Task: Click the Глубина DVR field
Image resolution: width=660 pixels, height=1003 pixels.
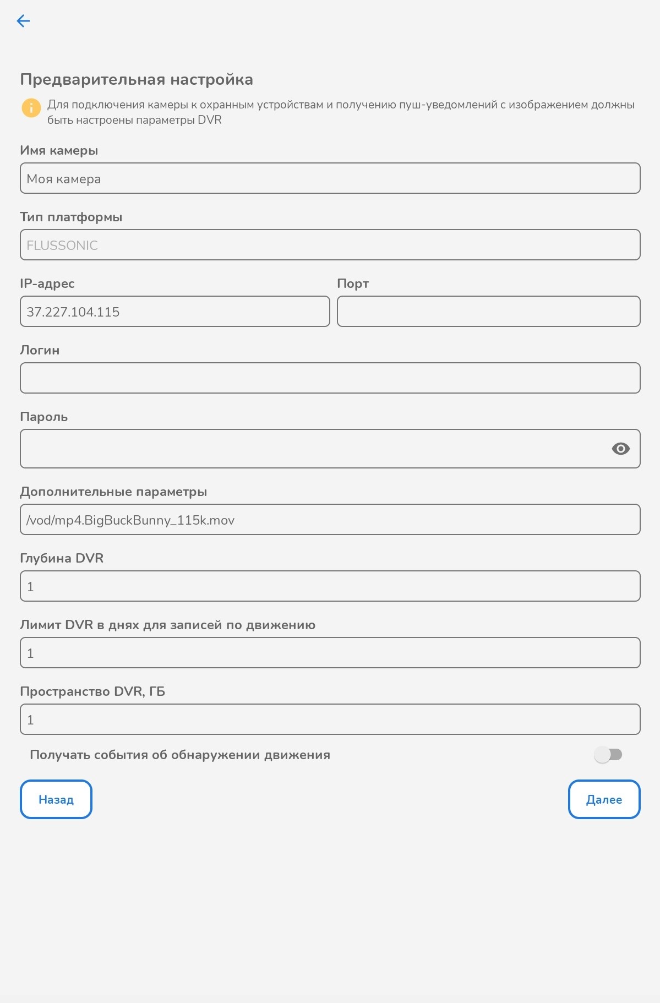Action: click(330, 586)
